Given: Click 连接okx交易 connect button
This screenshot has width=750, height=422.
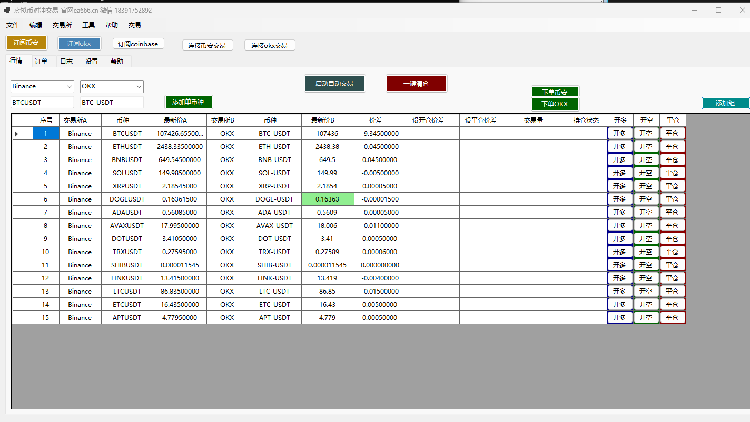Looking at the screenshot, I should coord(269,45).
